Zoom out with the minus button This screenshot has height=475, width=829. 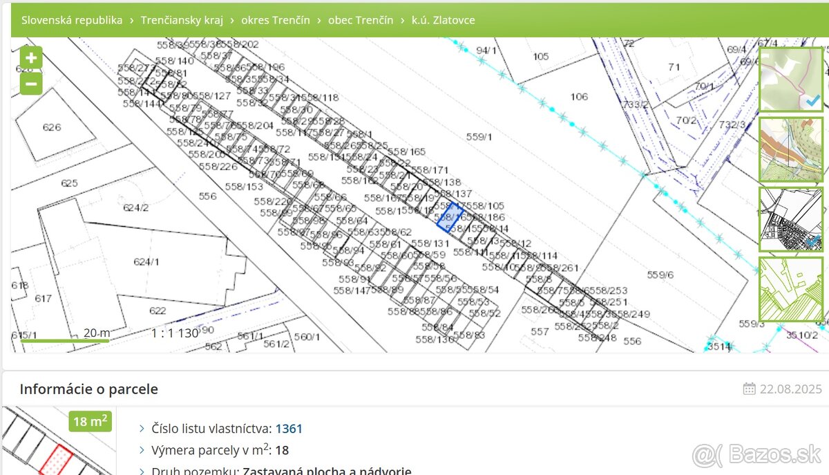31,84
